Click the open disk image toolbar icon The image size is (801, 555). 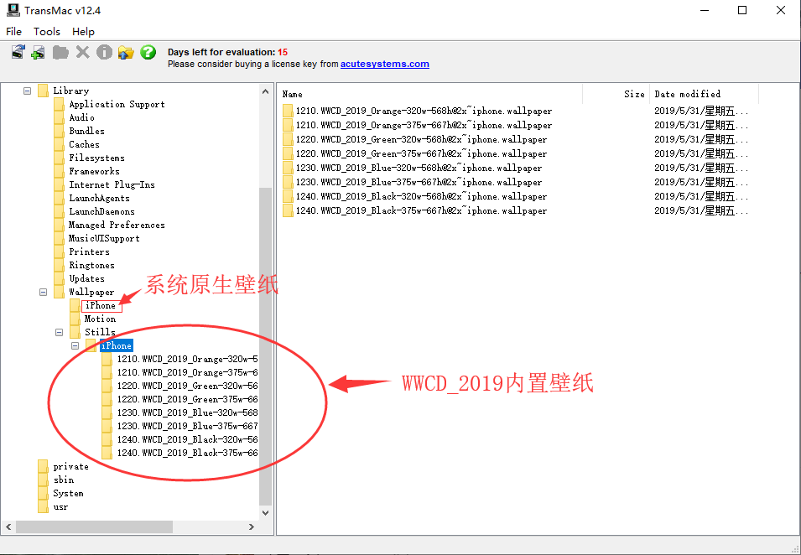coord(18,52)
